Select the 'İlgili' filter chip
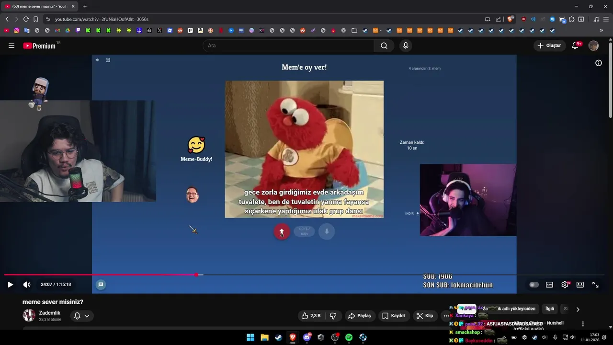The image size is (613, 345). coord(550,309)
